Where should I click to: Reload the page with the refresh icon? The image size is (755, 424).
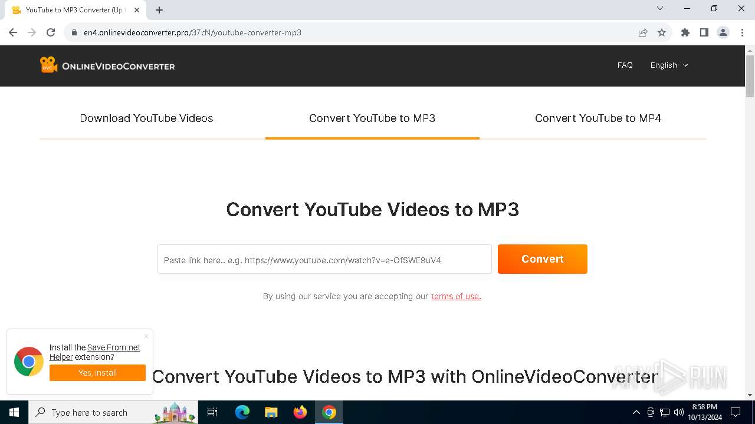[51, 32]
